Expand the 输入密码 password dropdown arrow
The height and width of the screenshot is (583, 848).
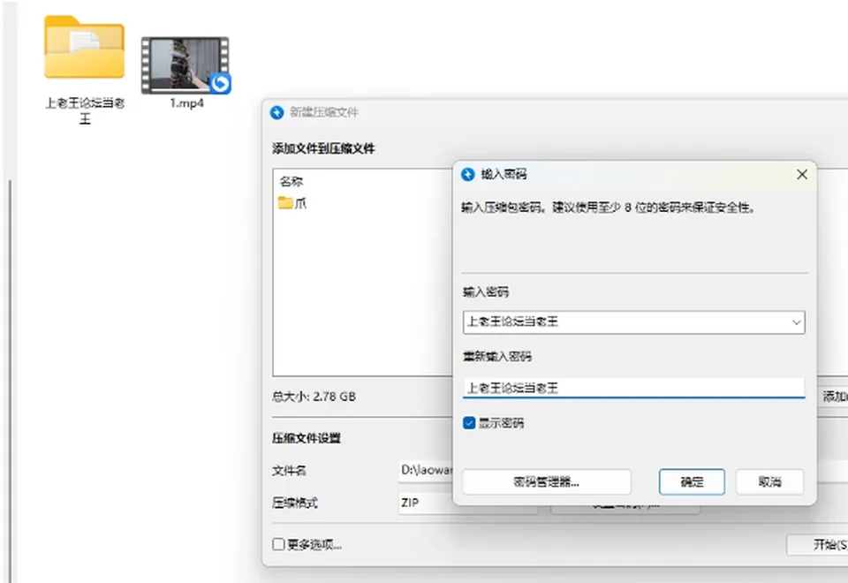[796, 322]
